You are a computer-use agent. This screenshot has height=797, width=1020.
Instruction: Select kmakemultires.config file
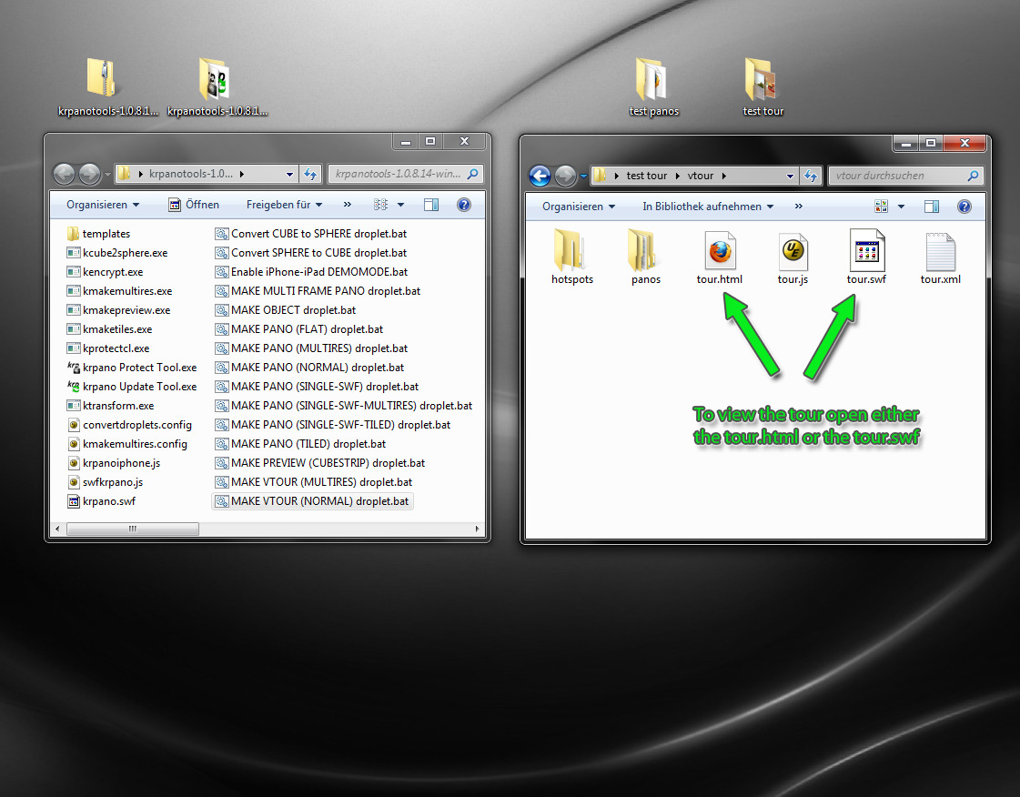point(126,444)
